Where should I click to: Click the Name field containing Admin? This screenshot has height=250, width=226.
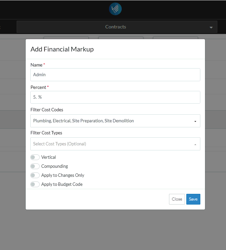coord(115,75)
